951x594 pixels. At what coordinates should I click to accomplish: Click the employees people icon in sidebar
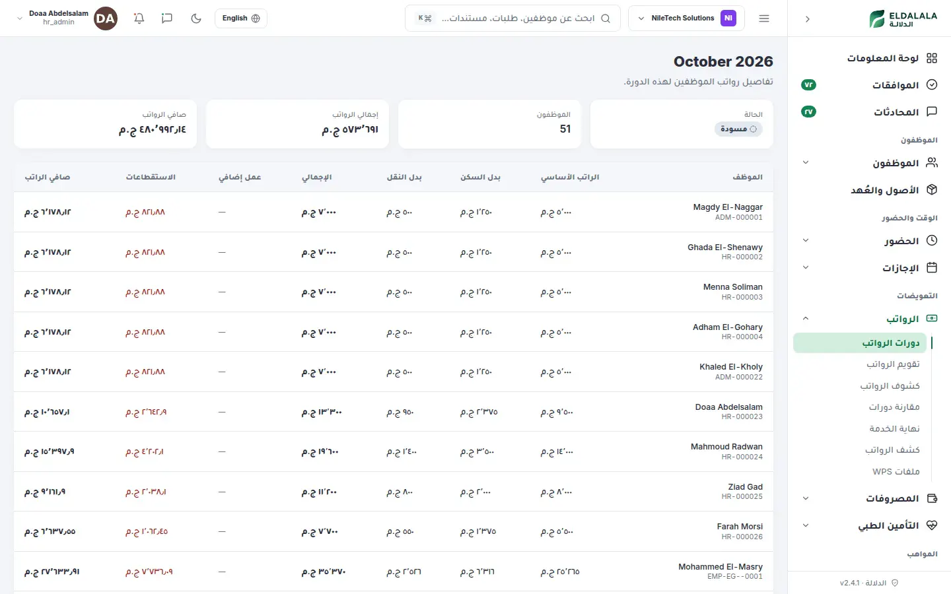click(932, 162)
